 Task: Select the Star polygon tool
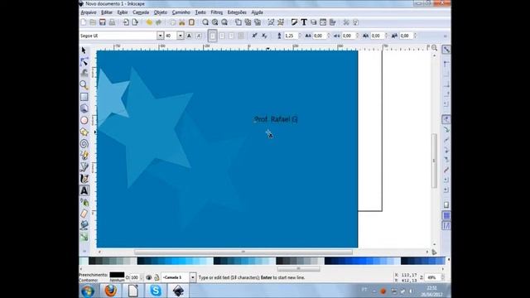84,132
